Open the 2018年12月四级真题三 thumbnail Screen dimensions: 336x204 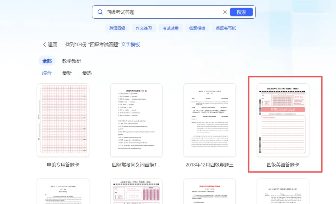coord(210,120)
